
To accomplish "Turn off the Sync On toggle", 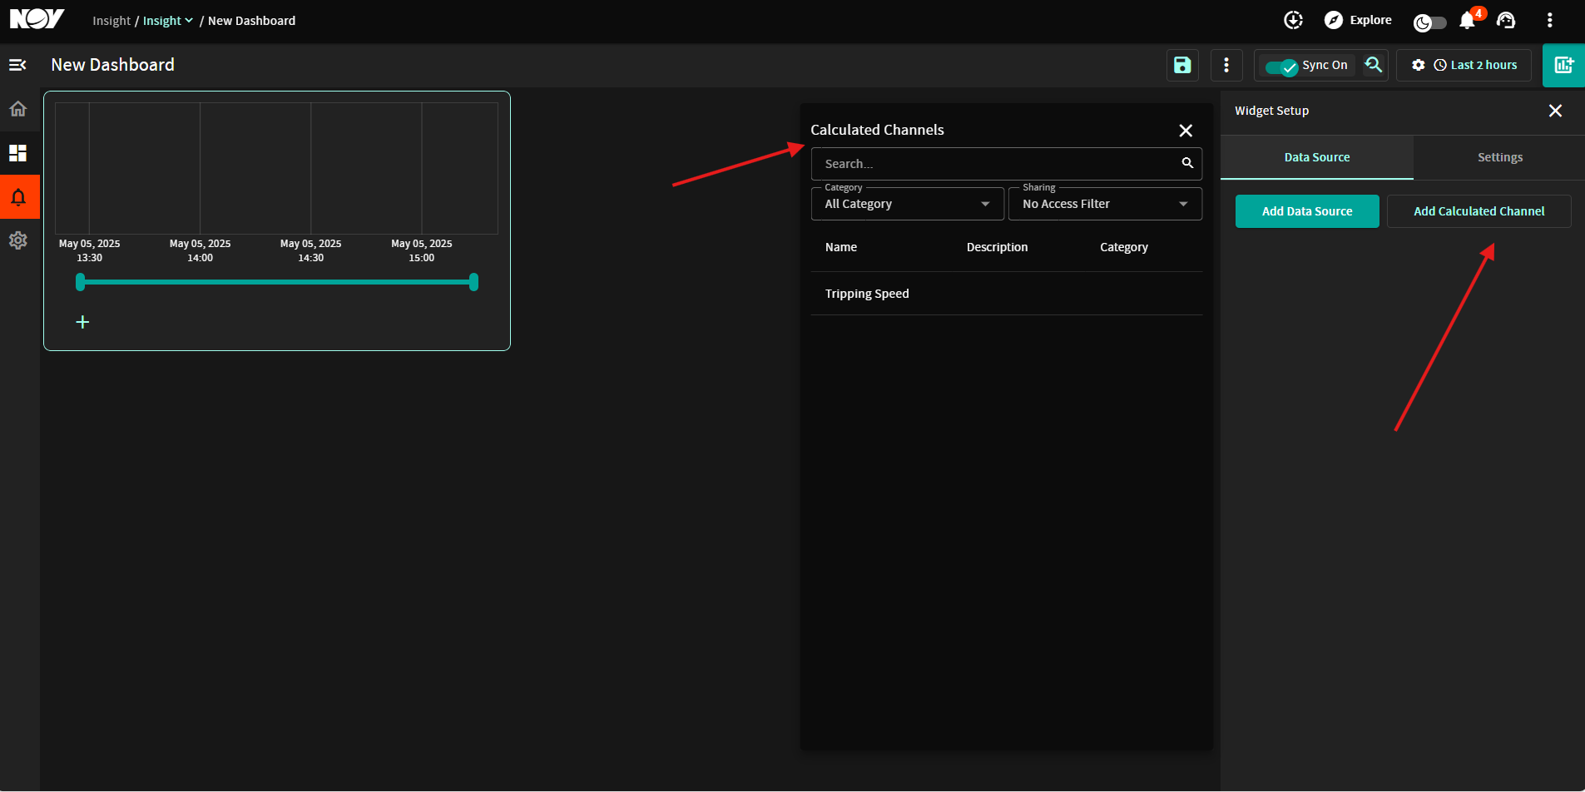I will point(1281,66).
